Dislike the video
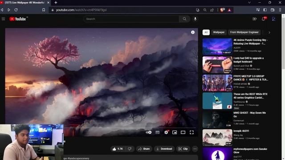This screenshot has width=285, height=160. 130,149
